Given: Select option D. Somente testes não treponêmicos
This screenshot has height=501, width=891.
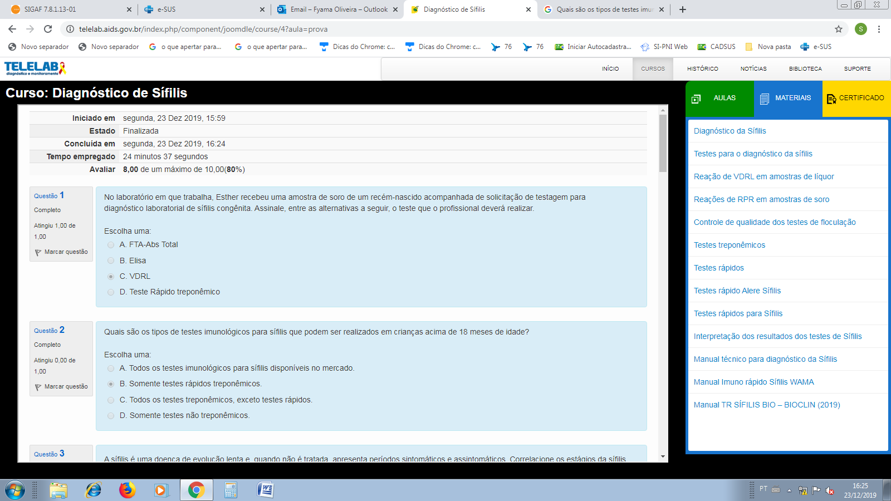Looking at the screenshot, I should pyautogui.click(x=111, y=416).
